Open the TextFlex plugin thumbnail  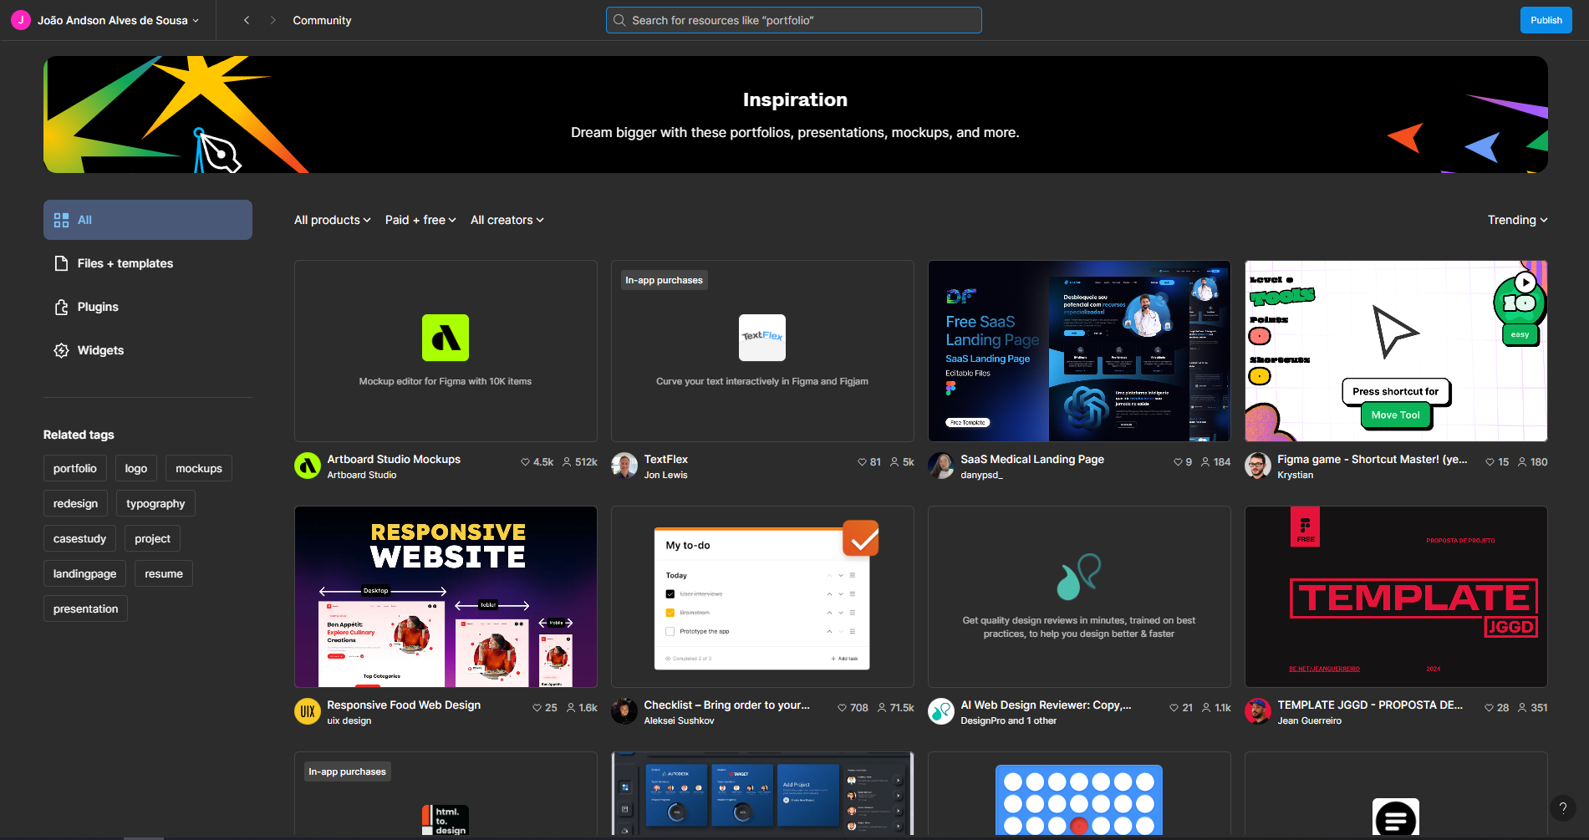tap(762, 351)
